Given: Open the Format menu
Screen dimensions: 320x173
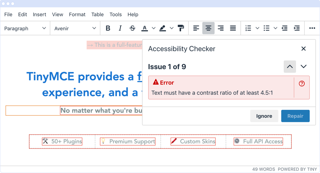Looking at the screenshot, I should [x=77, y=14].
